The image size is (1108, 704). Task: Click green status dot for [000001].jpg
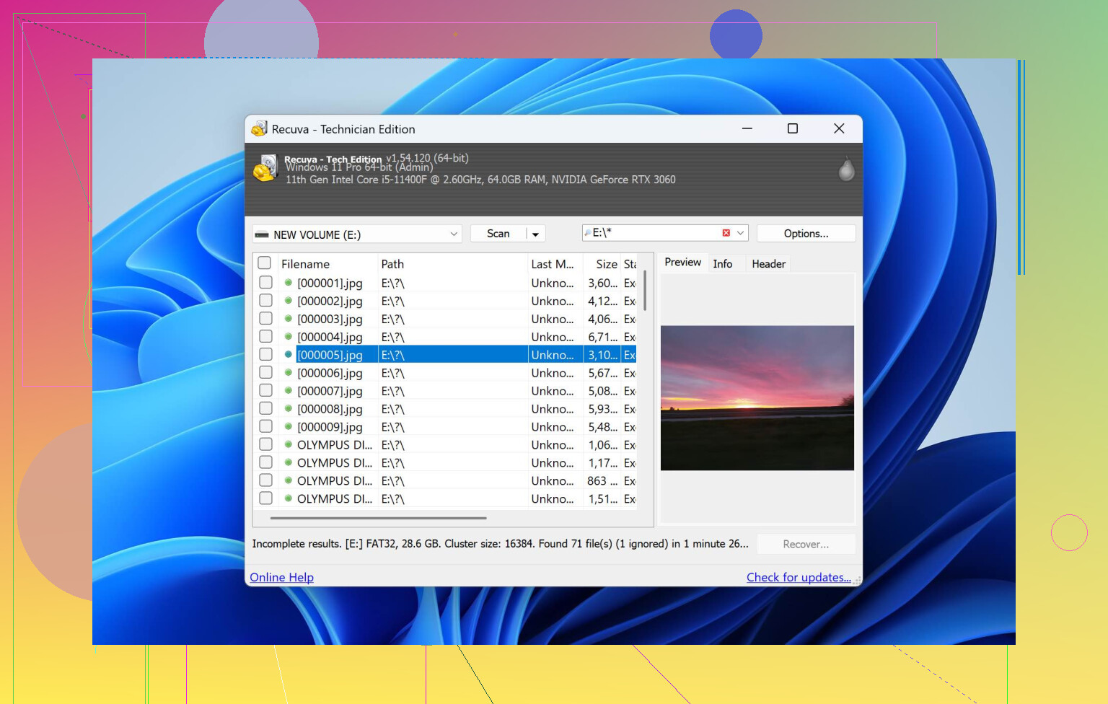(288, 283)
